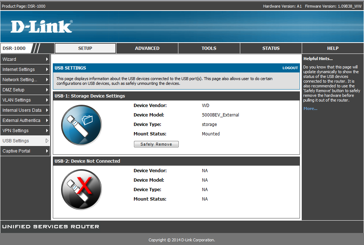Expand the Network Settings submenu arrow
Image resolution: width=364 pixels, height=245 pixels.
47,80
